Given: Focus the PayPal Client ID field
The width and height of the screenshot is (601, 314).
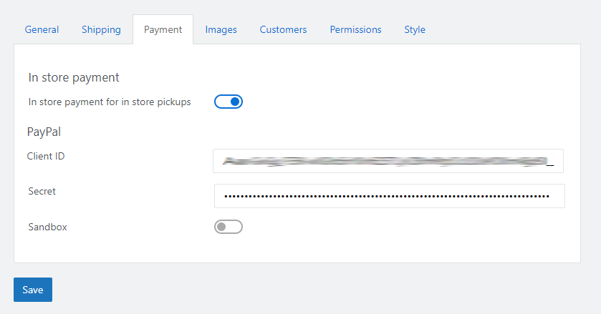Looking at the screenshot, I should 388,161.
